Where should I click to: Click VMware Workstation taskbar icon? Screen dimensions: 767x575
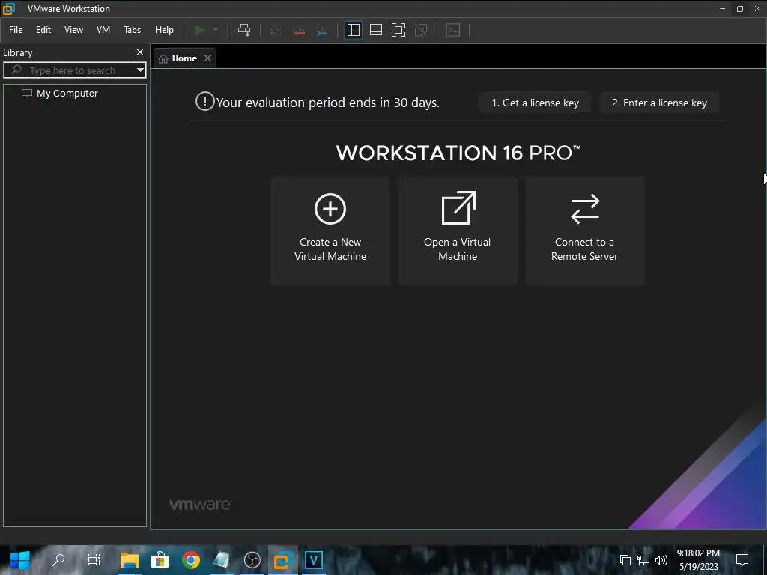pyautogui.click(x=282, y=560)
